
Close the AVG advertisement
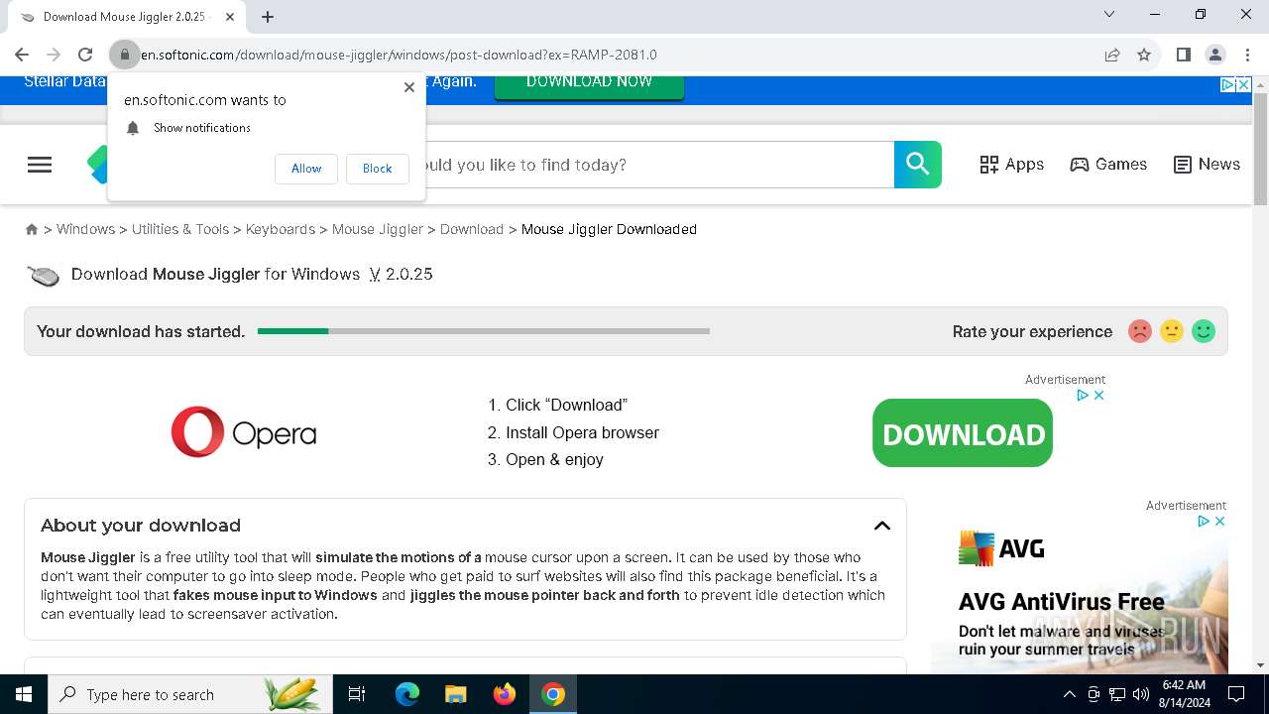pyautogui.click(x=1220, y=521)
